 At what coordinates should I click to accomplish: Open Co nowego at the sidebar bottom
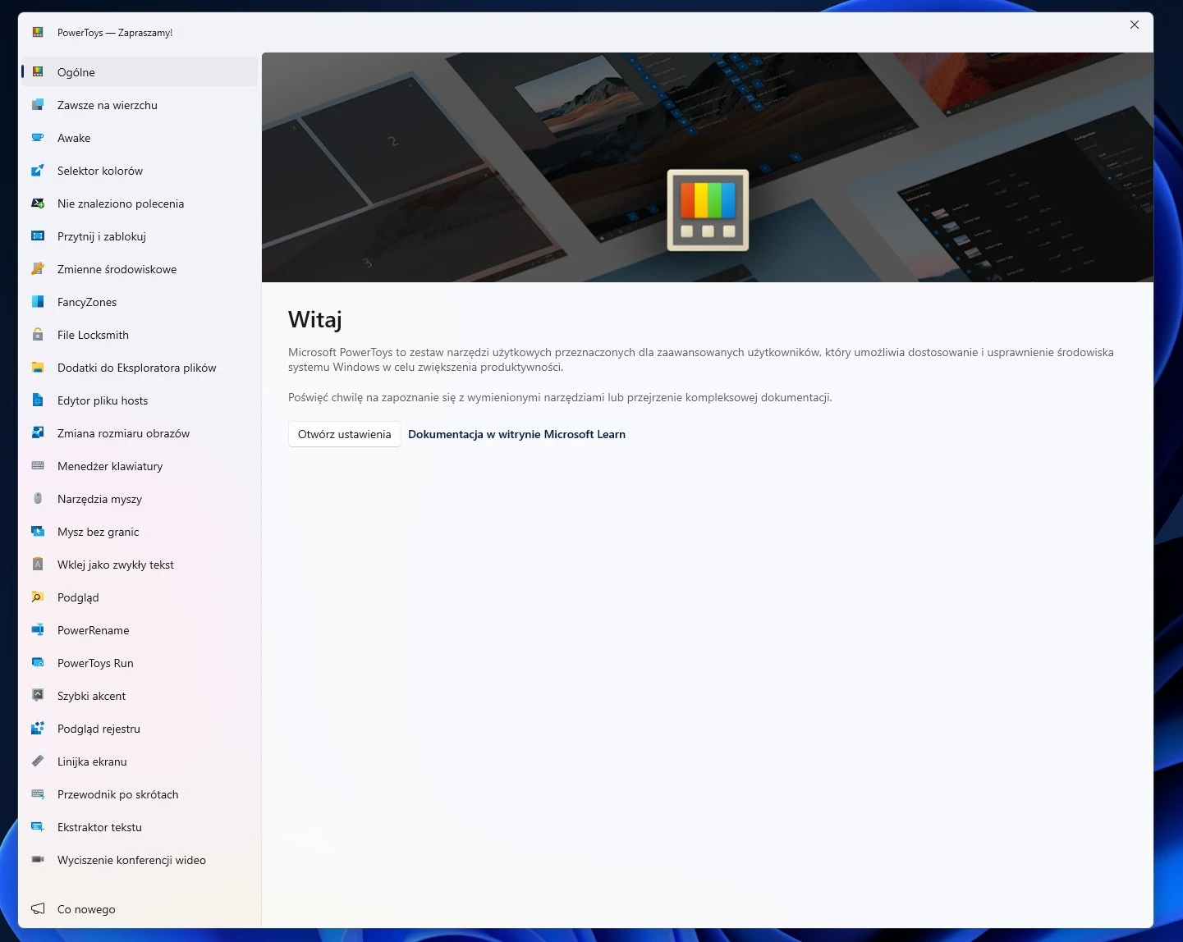(85, 909)
